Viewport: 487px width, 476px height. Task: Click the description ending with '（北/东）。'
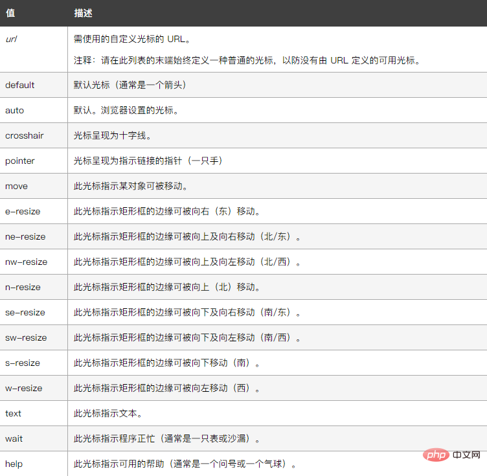(187, 236)
